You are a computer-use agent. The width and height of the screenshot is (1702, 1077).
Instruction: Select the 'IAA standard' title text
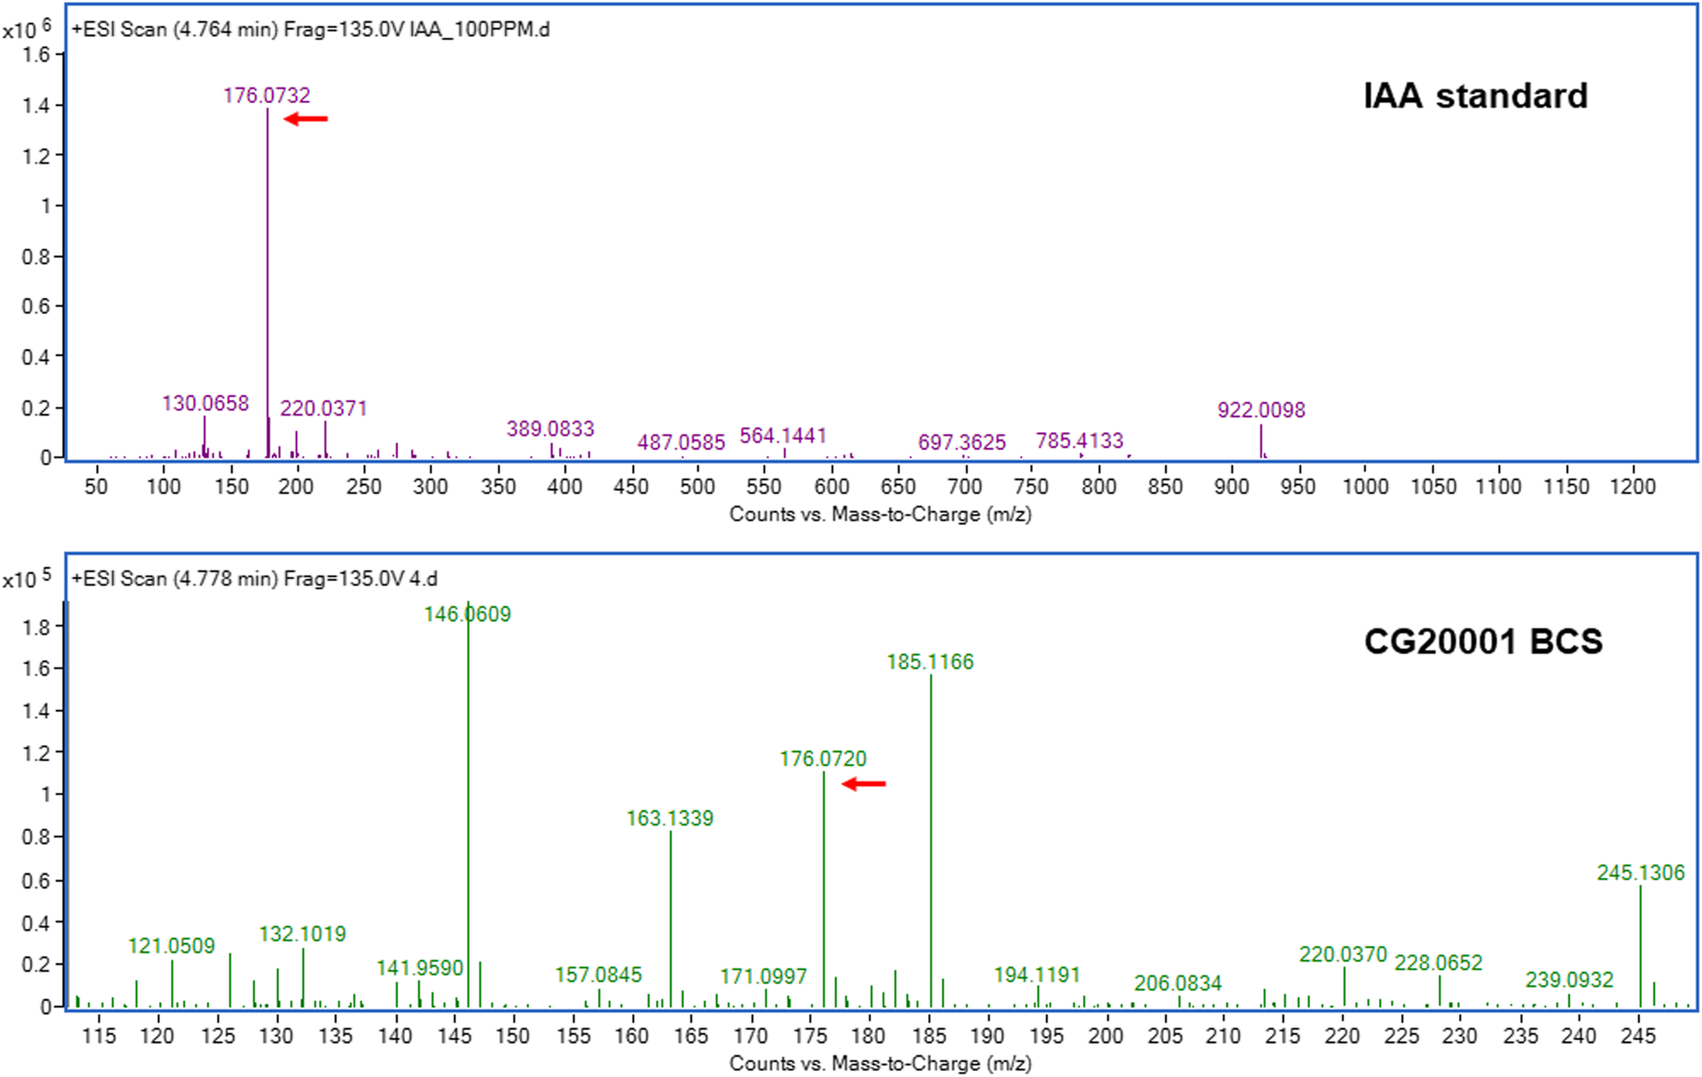coord(1475,96)
